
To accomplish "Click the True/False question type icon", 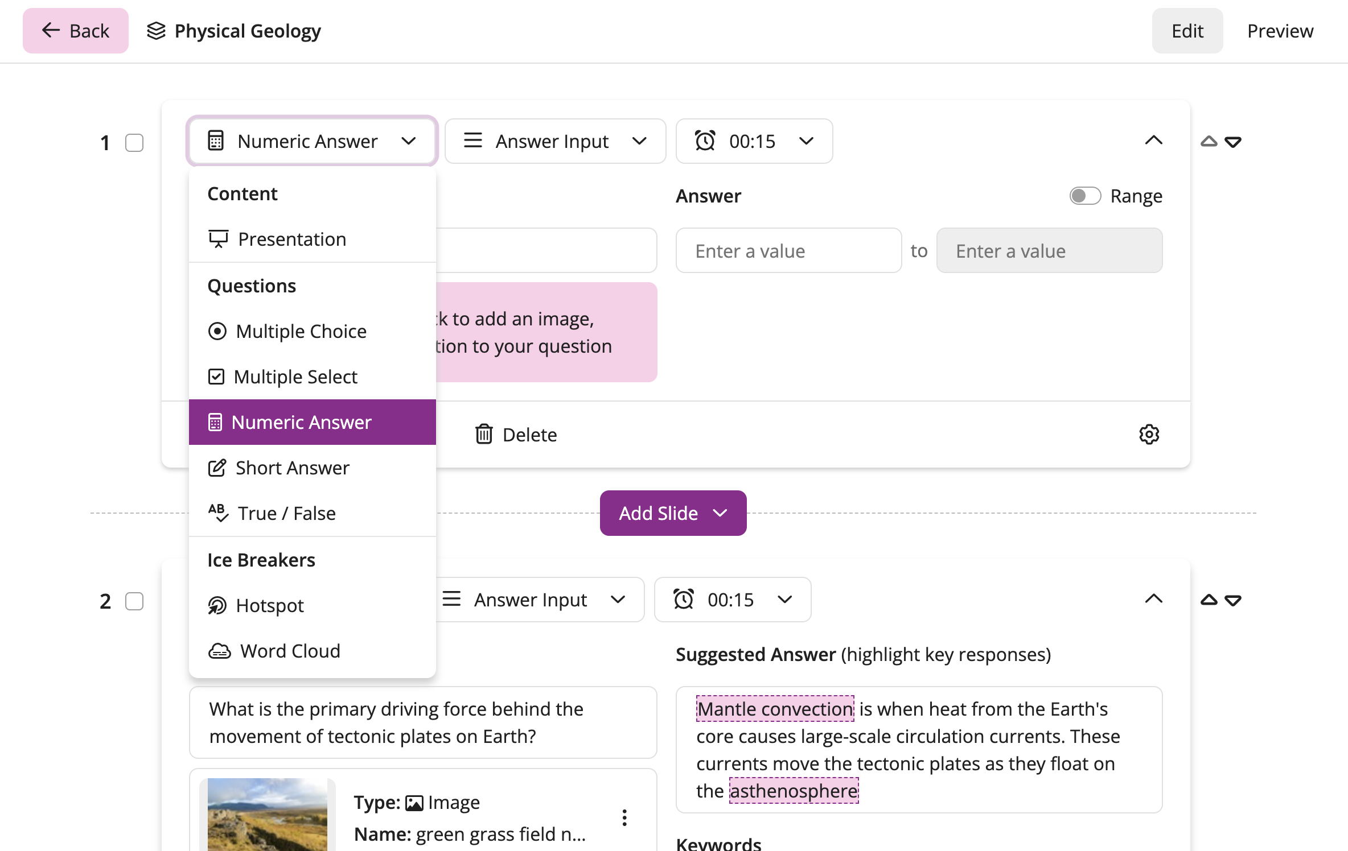I will (217, 511).
